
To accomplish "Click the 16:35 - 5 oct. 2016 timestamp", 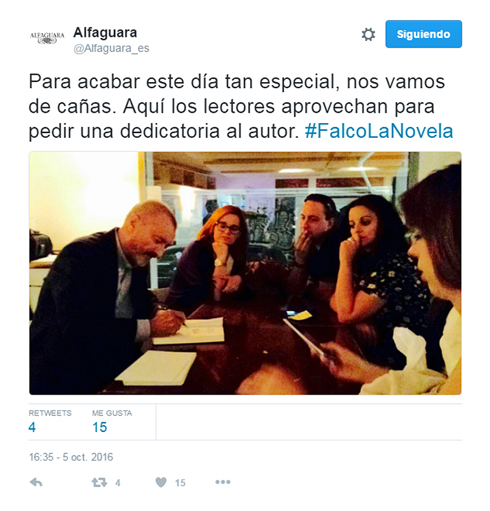I will [x=71, y=457].
